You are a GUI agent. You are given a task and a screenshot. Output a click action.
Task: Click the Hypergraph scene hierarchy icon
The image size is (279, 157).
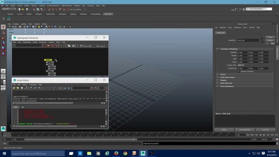click(x=69, y=46)
